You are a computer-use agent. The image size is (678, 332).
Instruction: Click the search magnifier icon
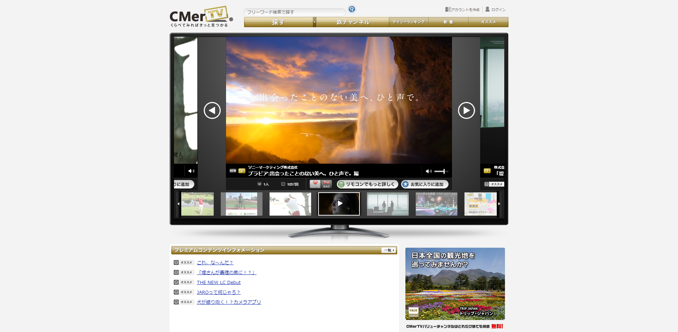point(352,9)
